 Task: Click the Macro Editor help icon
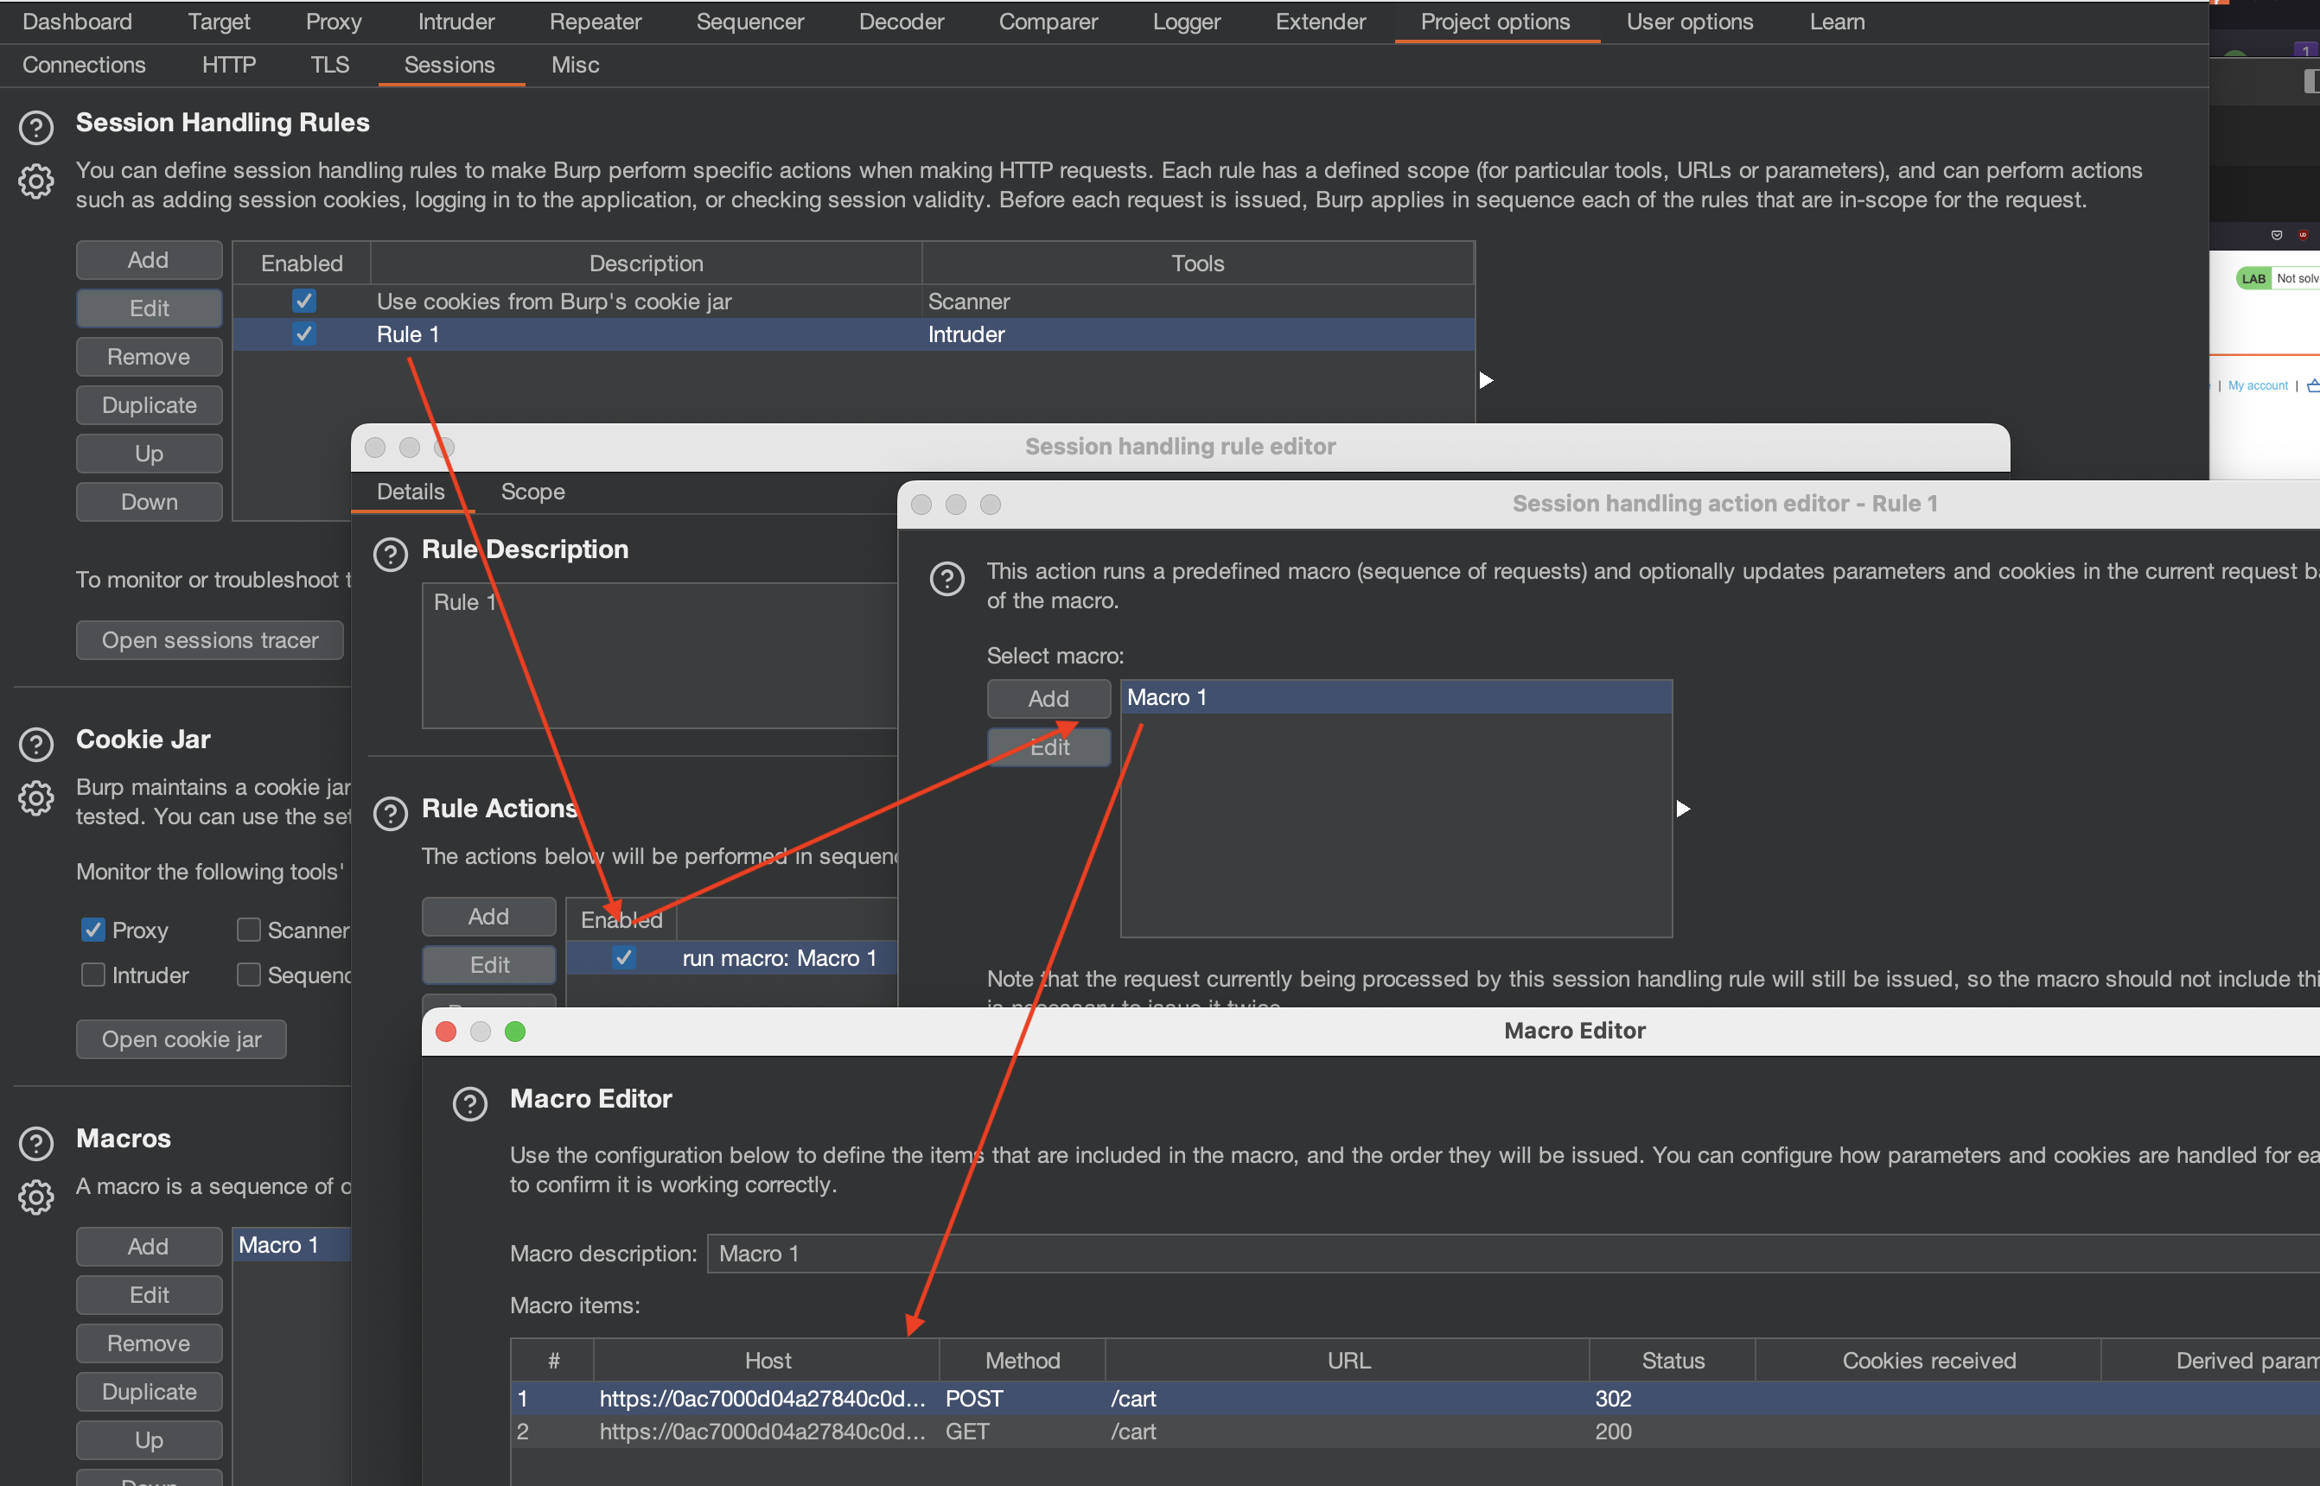[x=470, y=1104]
